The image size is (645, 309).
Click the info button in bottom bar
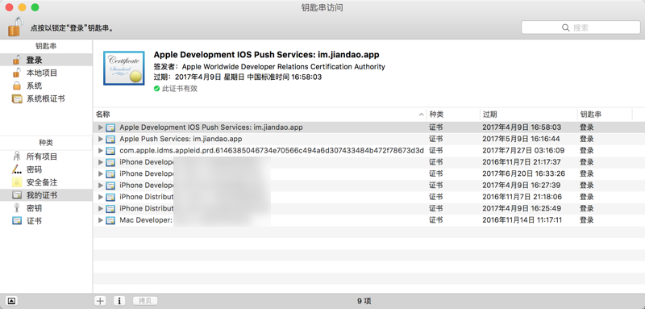coord(119,301)
